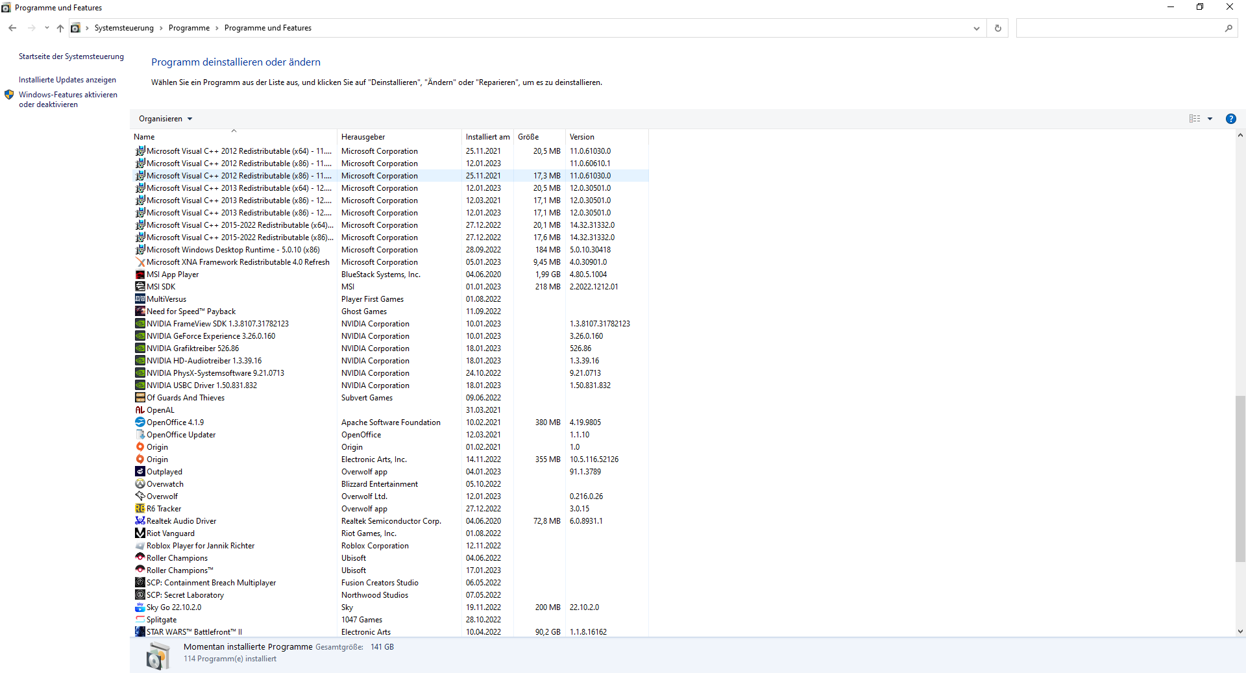The image size is (1246, 673).
Task: Click the 90,2 GB size cell
Action: tap(548, 632)
